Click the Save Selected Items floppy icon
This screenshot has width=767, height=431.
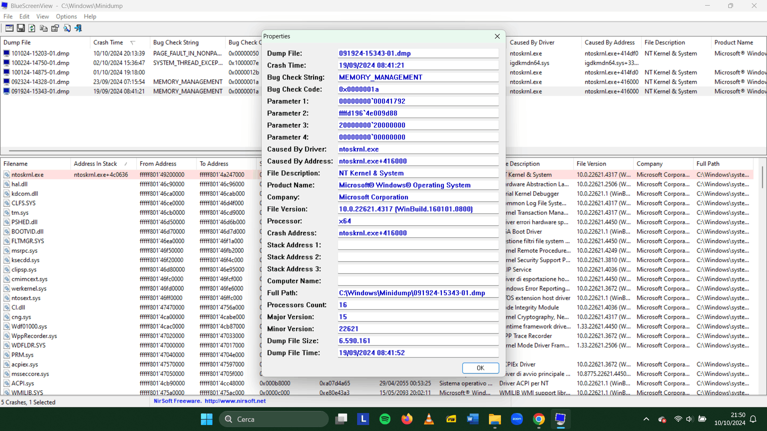pos(21,28)
